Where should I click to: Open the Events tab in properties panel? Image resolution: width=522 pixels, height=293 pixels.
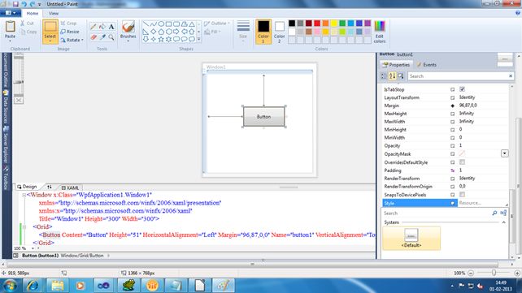tap(426, 65)
